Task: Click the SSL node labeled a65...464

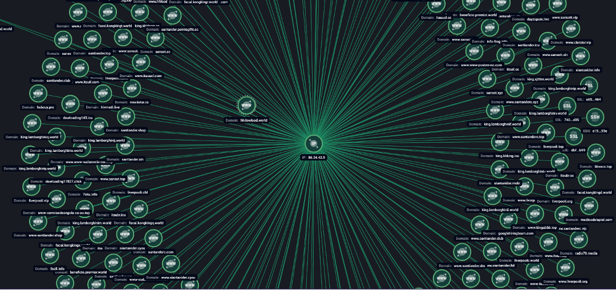Action: point(589,86)
